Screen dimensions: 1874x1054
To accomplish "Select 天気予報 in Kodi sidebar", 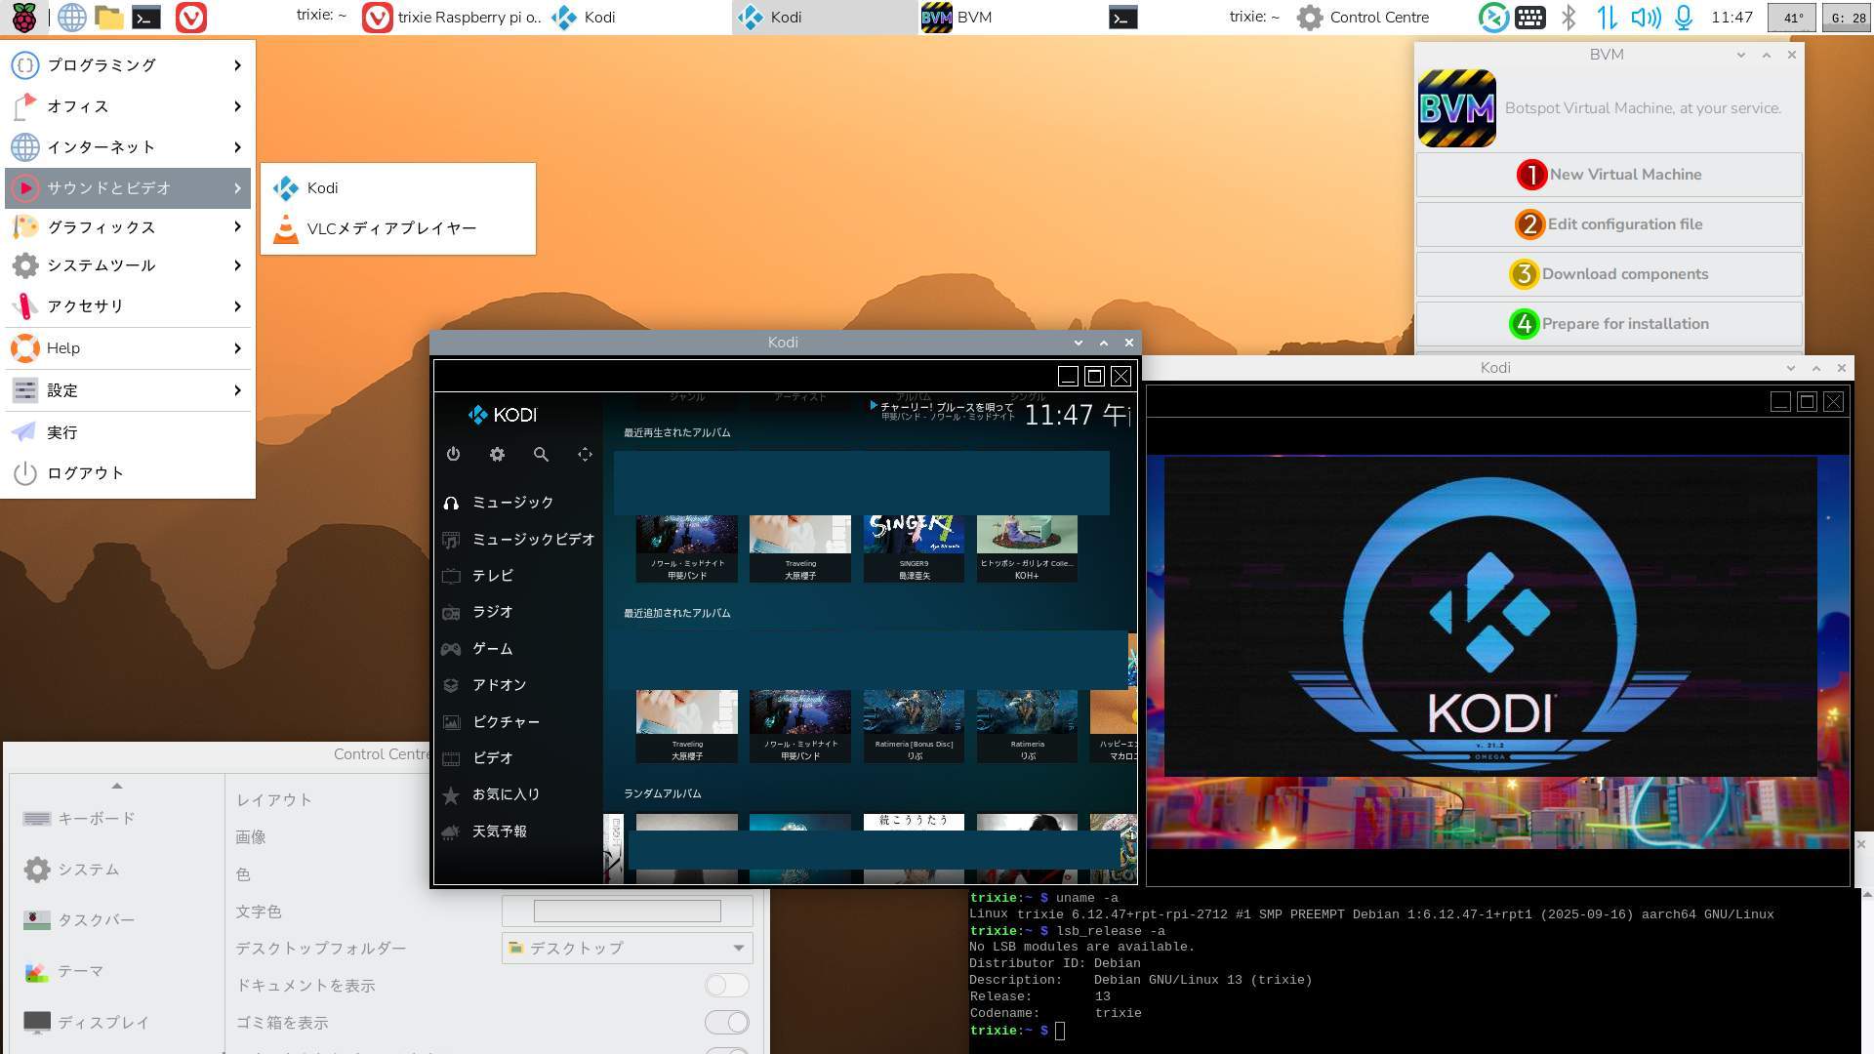I will pyautogui.click(x=499, y=831).
